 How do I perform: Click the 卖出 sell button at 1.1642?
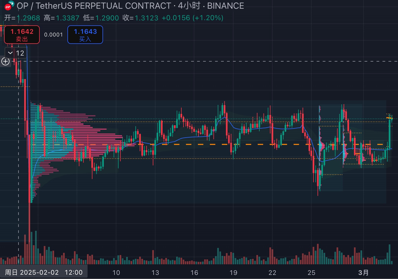(x=22, y=35)
